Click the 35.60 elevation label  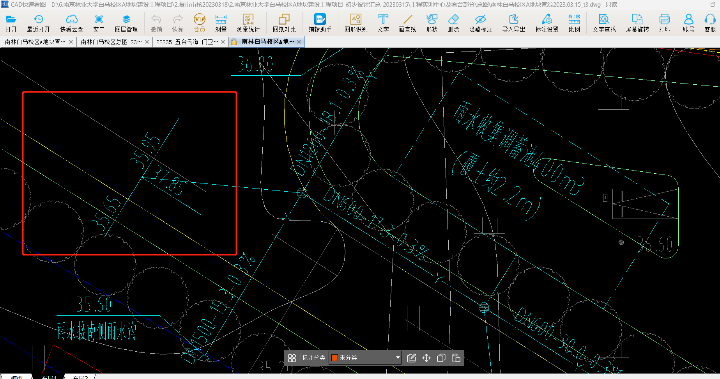pos(94,304)
